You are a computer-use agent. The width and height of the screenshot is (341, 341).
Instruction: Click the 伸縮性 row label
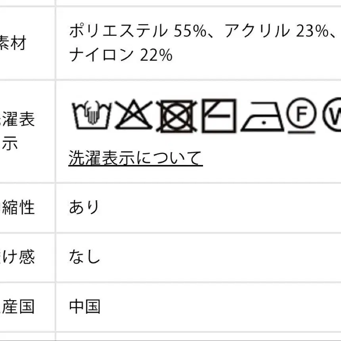(x=18, y=207)
